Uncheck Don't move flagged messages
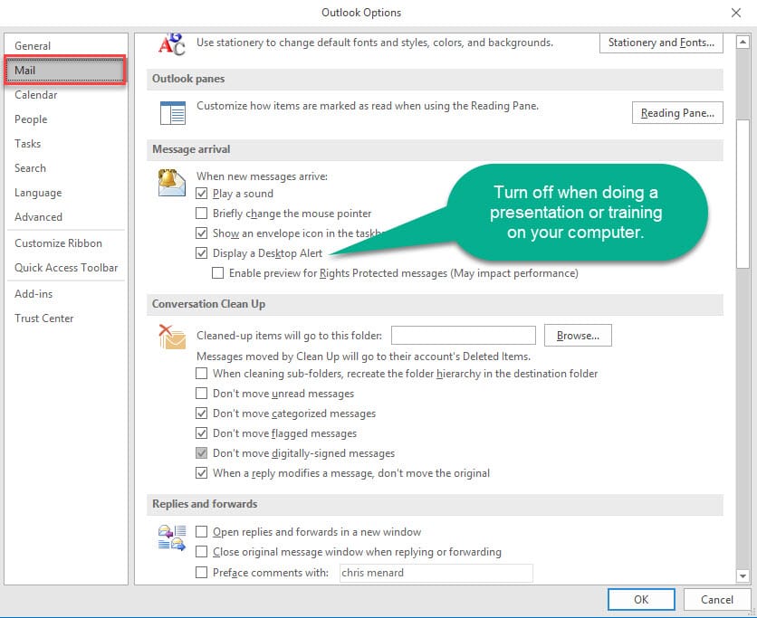 (201, 433)
